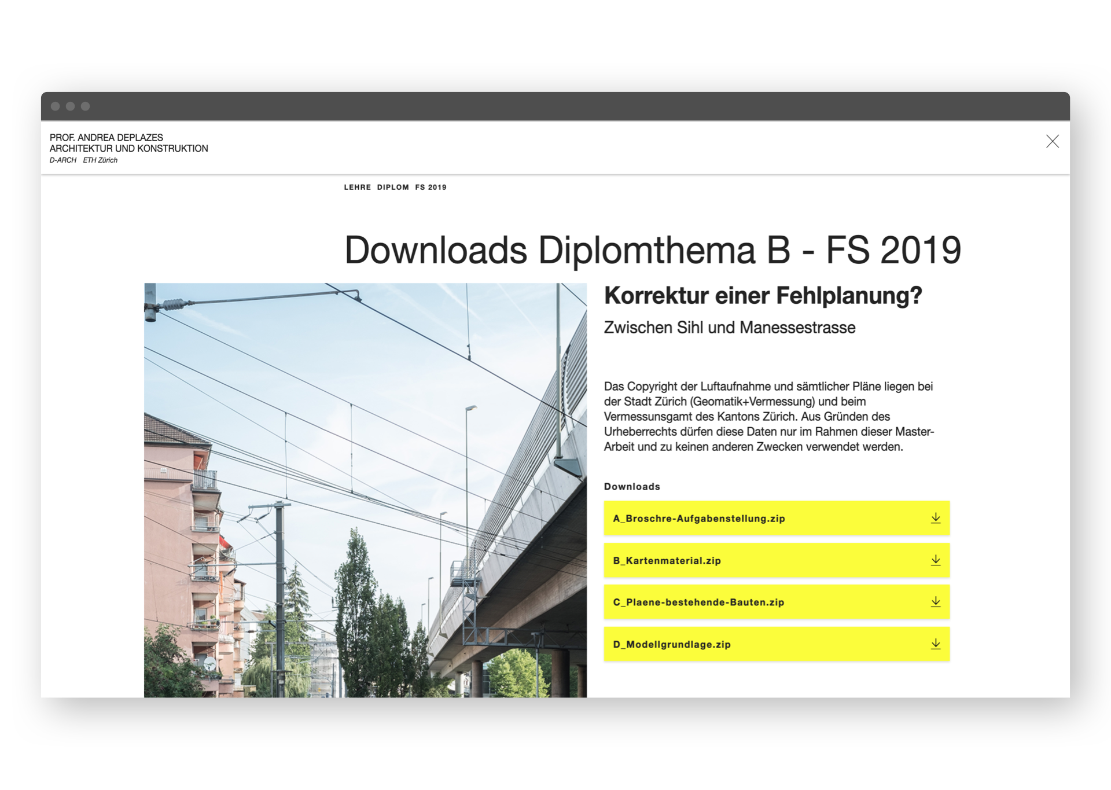
Task: Go to LEHRE in the breadcrumb
Action: [x=357, y=188]
